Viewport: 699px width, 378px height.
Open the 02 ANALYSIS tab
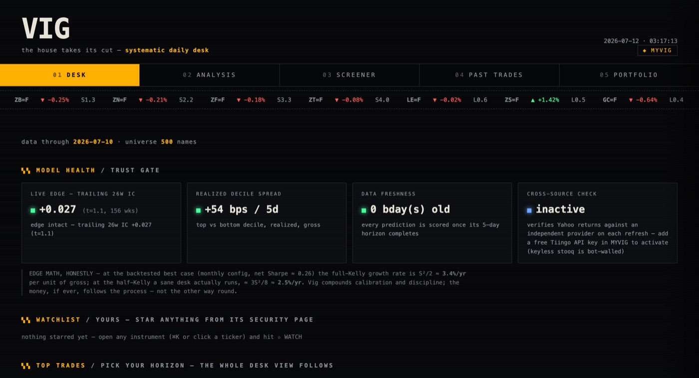210,75
